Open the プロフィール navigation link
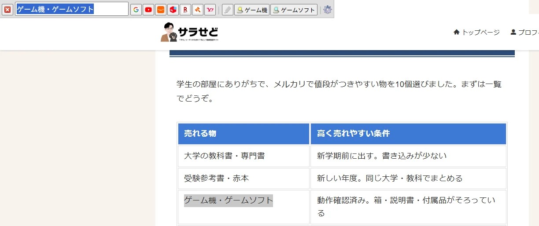Screen dimensions: 539x226 524,32
